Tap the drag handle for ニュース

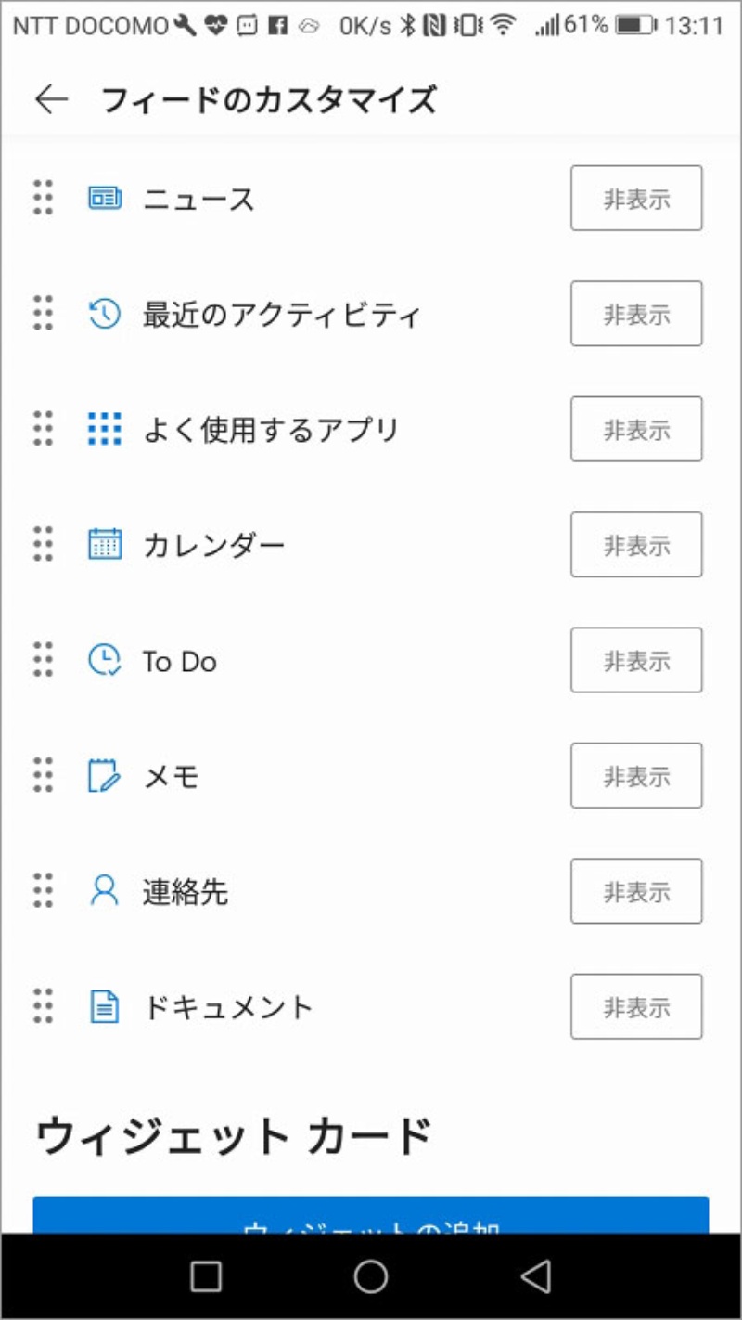(43, 198)
